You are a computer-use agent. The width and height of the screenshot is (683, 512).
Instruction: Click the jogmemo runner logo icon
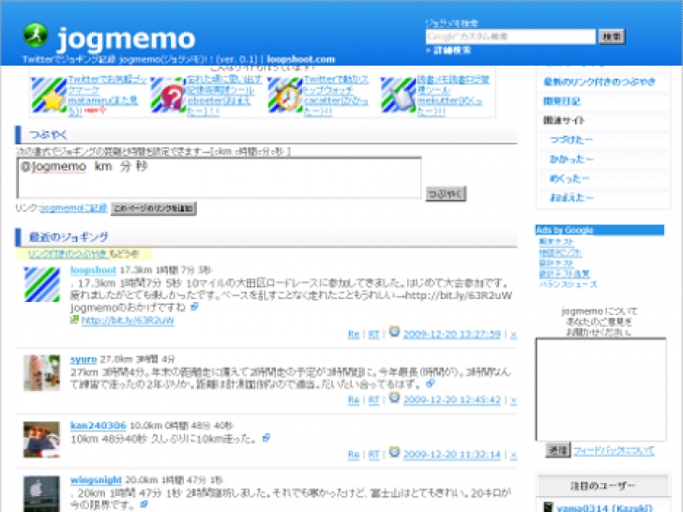click(36, 36)
